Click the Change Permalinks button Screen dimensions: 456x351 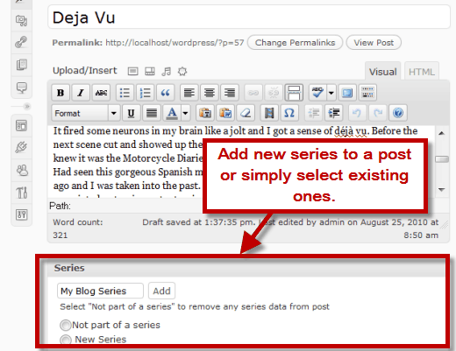pos(295,43)
